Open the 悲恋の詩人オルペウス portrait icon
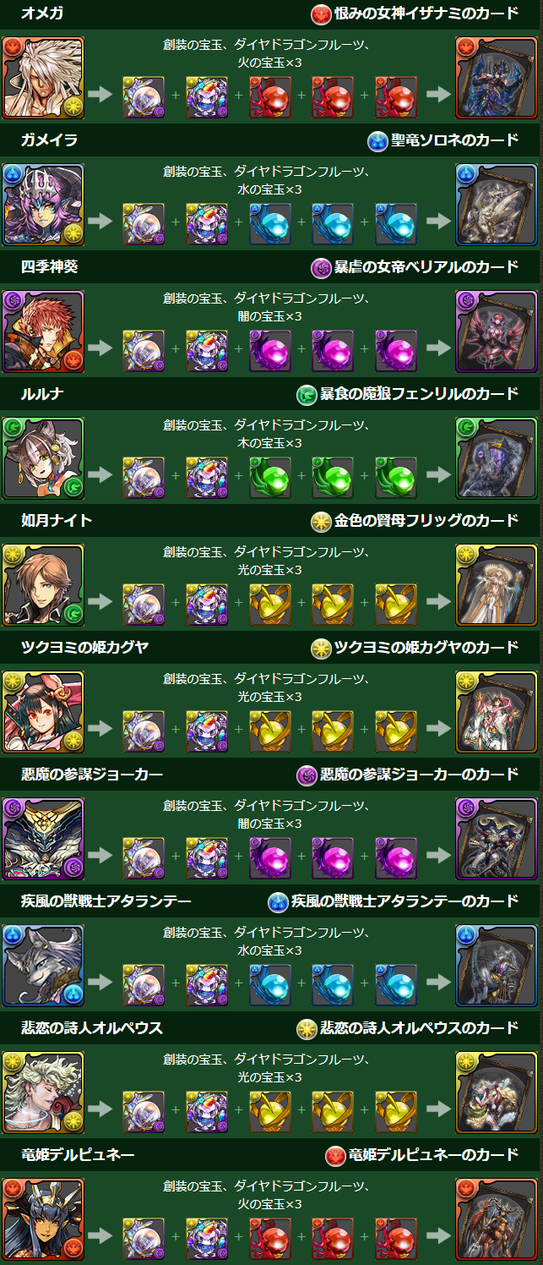This screenshot has width=543, height=1265. tap(43, 1092)
